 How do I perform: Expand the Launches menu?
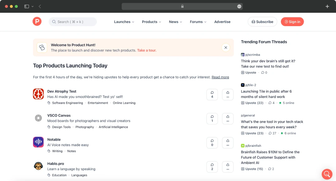(x=124, y=22)
